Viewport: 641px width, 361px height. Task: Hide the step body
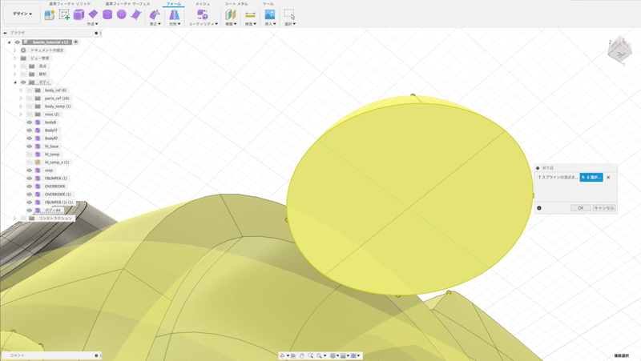[x=30, y=170]
